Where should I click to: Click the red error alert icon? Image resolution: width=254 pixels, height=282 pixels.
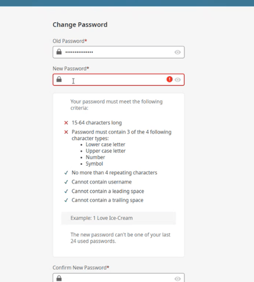pyautogui.click(x=169, y=80)
